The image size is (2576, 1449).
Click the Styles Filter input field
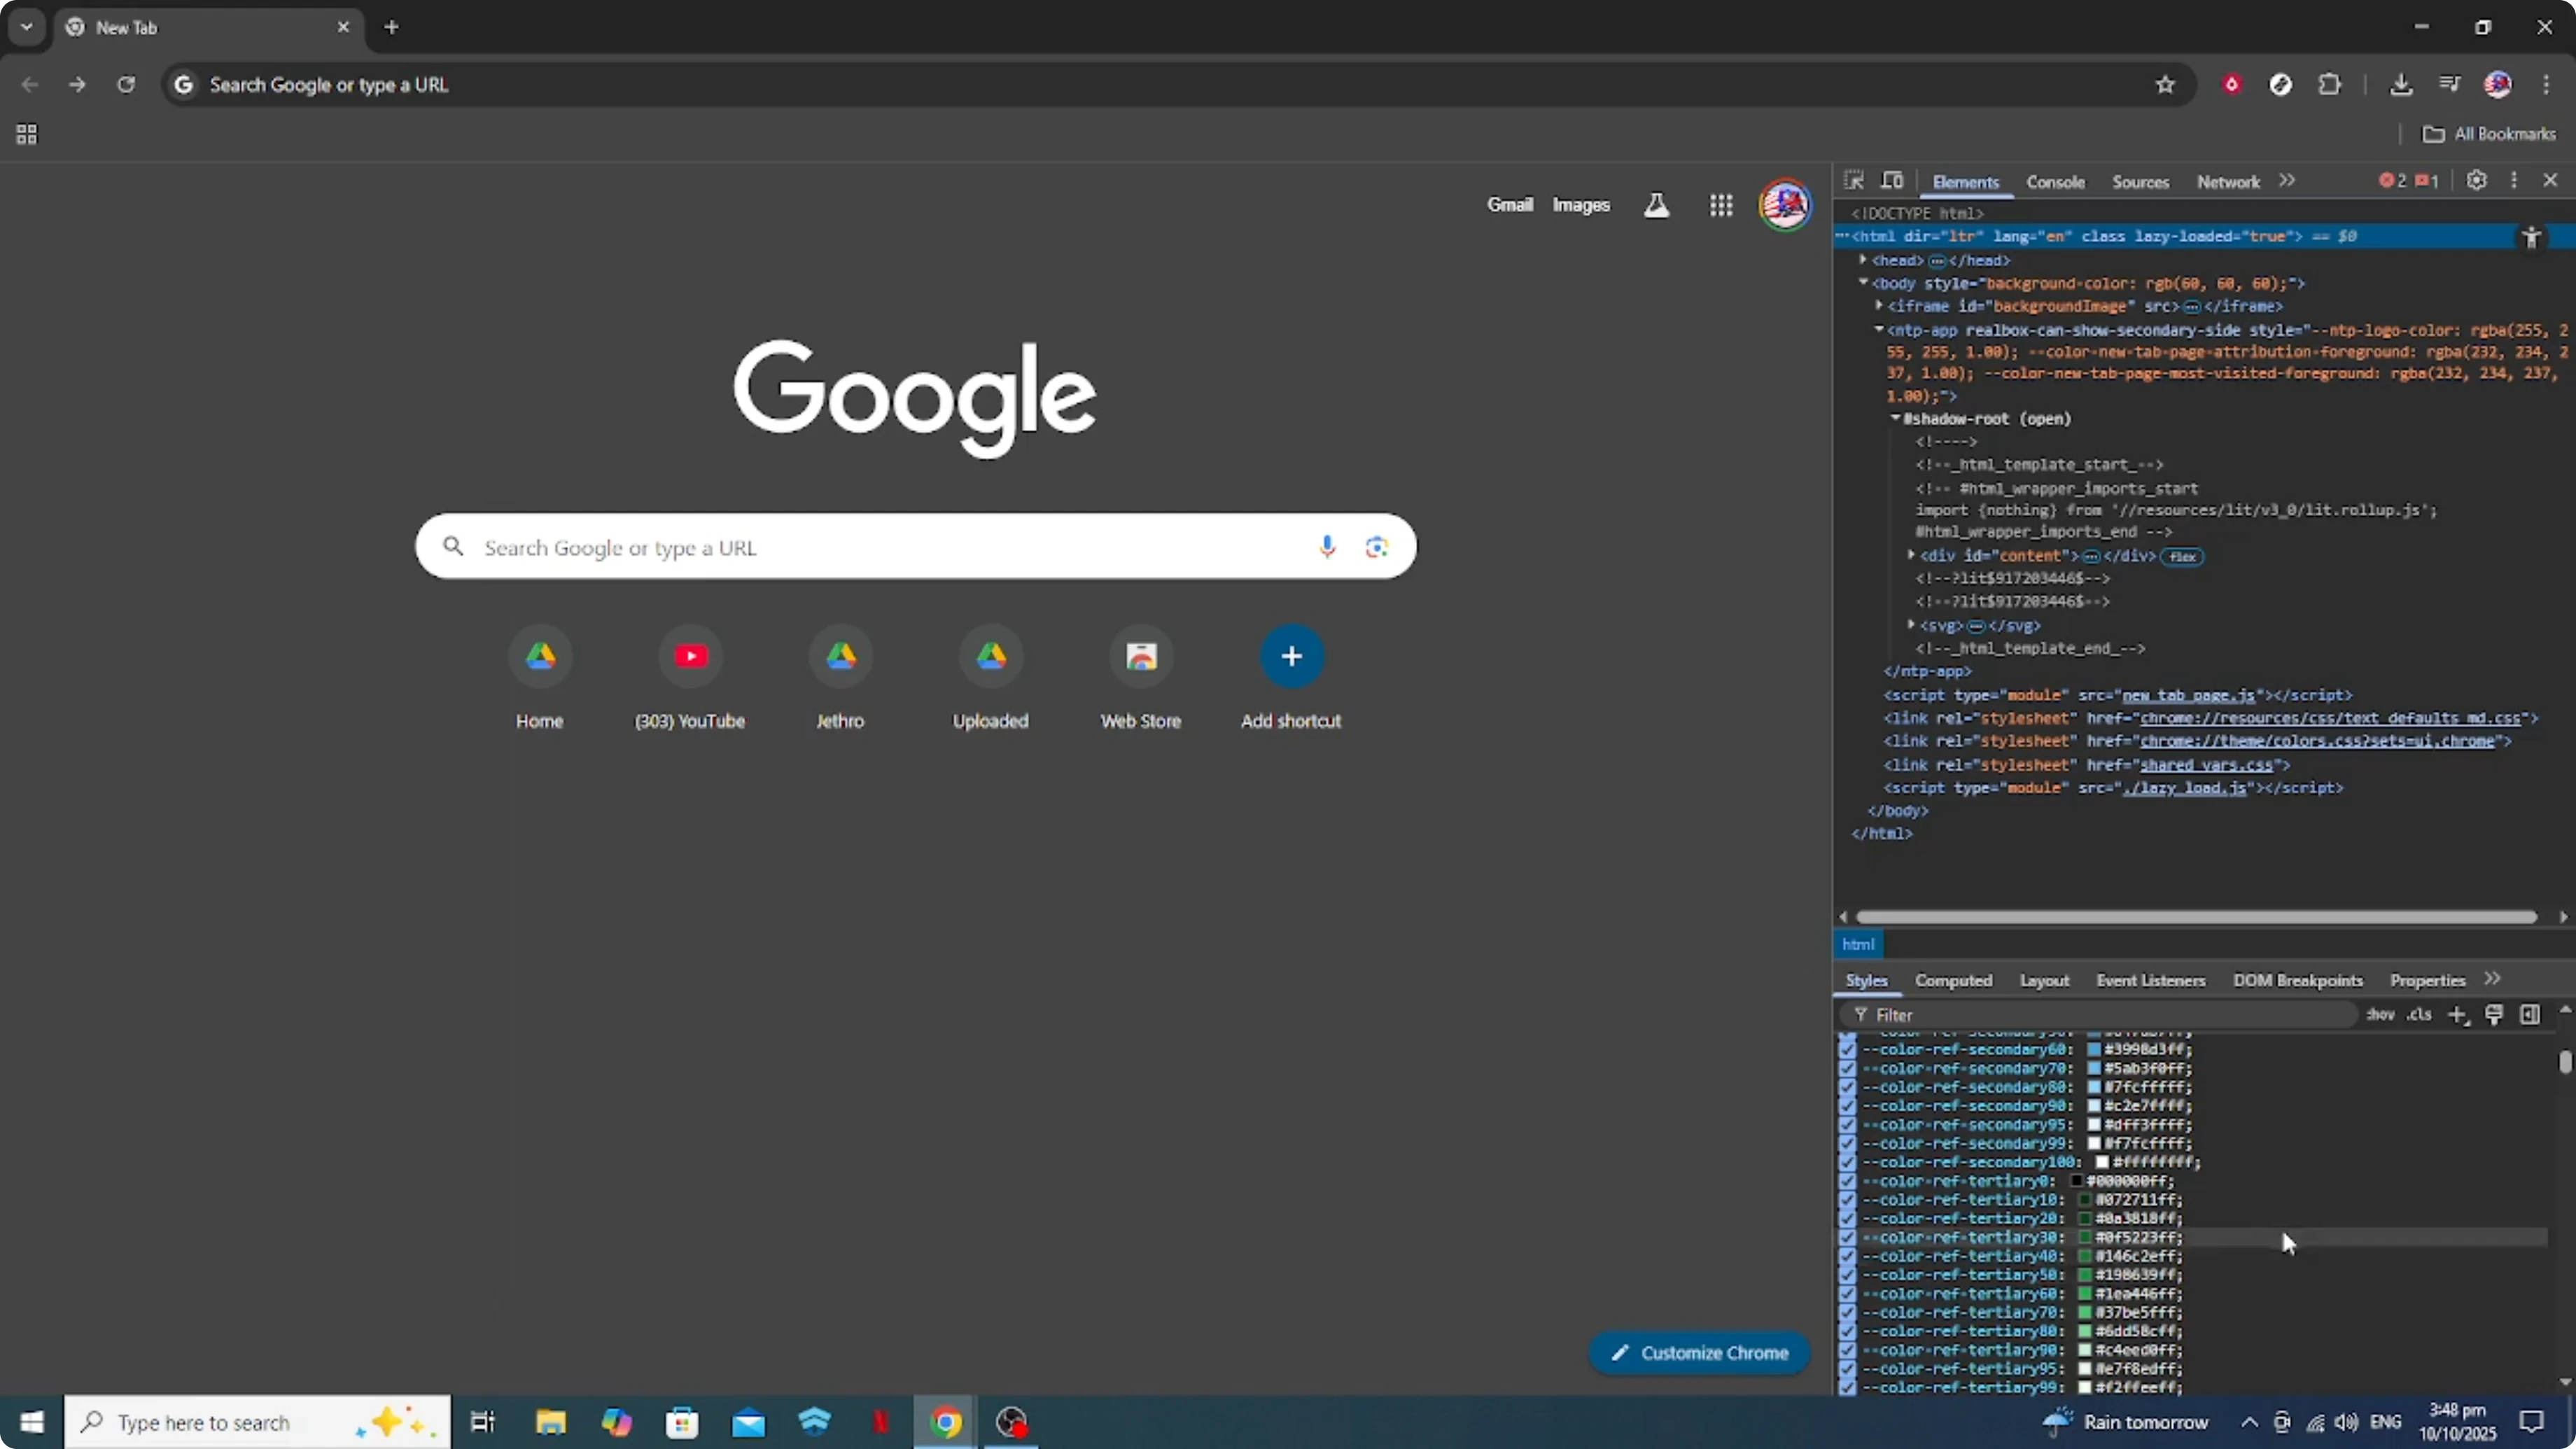2100,1015
